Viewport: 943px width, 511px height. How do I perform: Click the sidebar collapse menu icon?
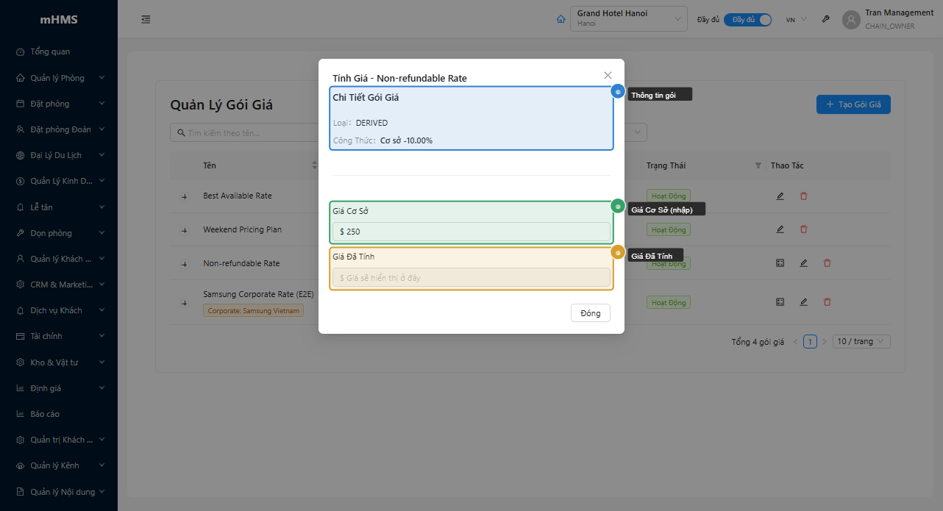146,19
